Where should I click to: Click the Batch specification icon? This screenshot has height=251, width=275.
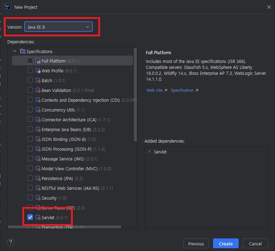(x=38, y=80)
